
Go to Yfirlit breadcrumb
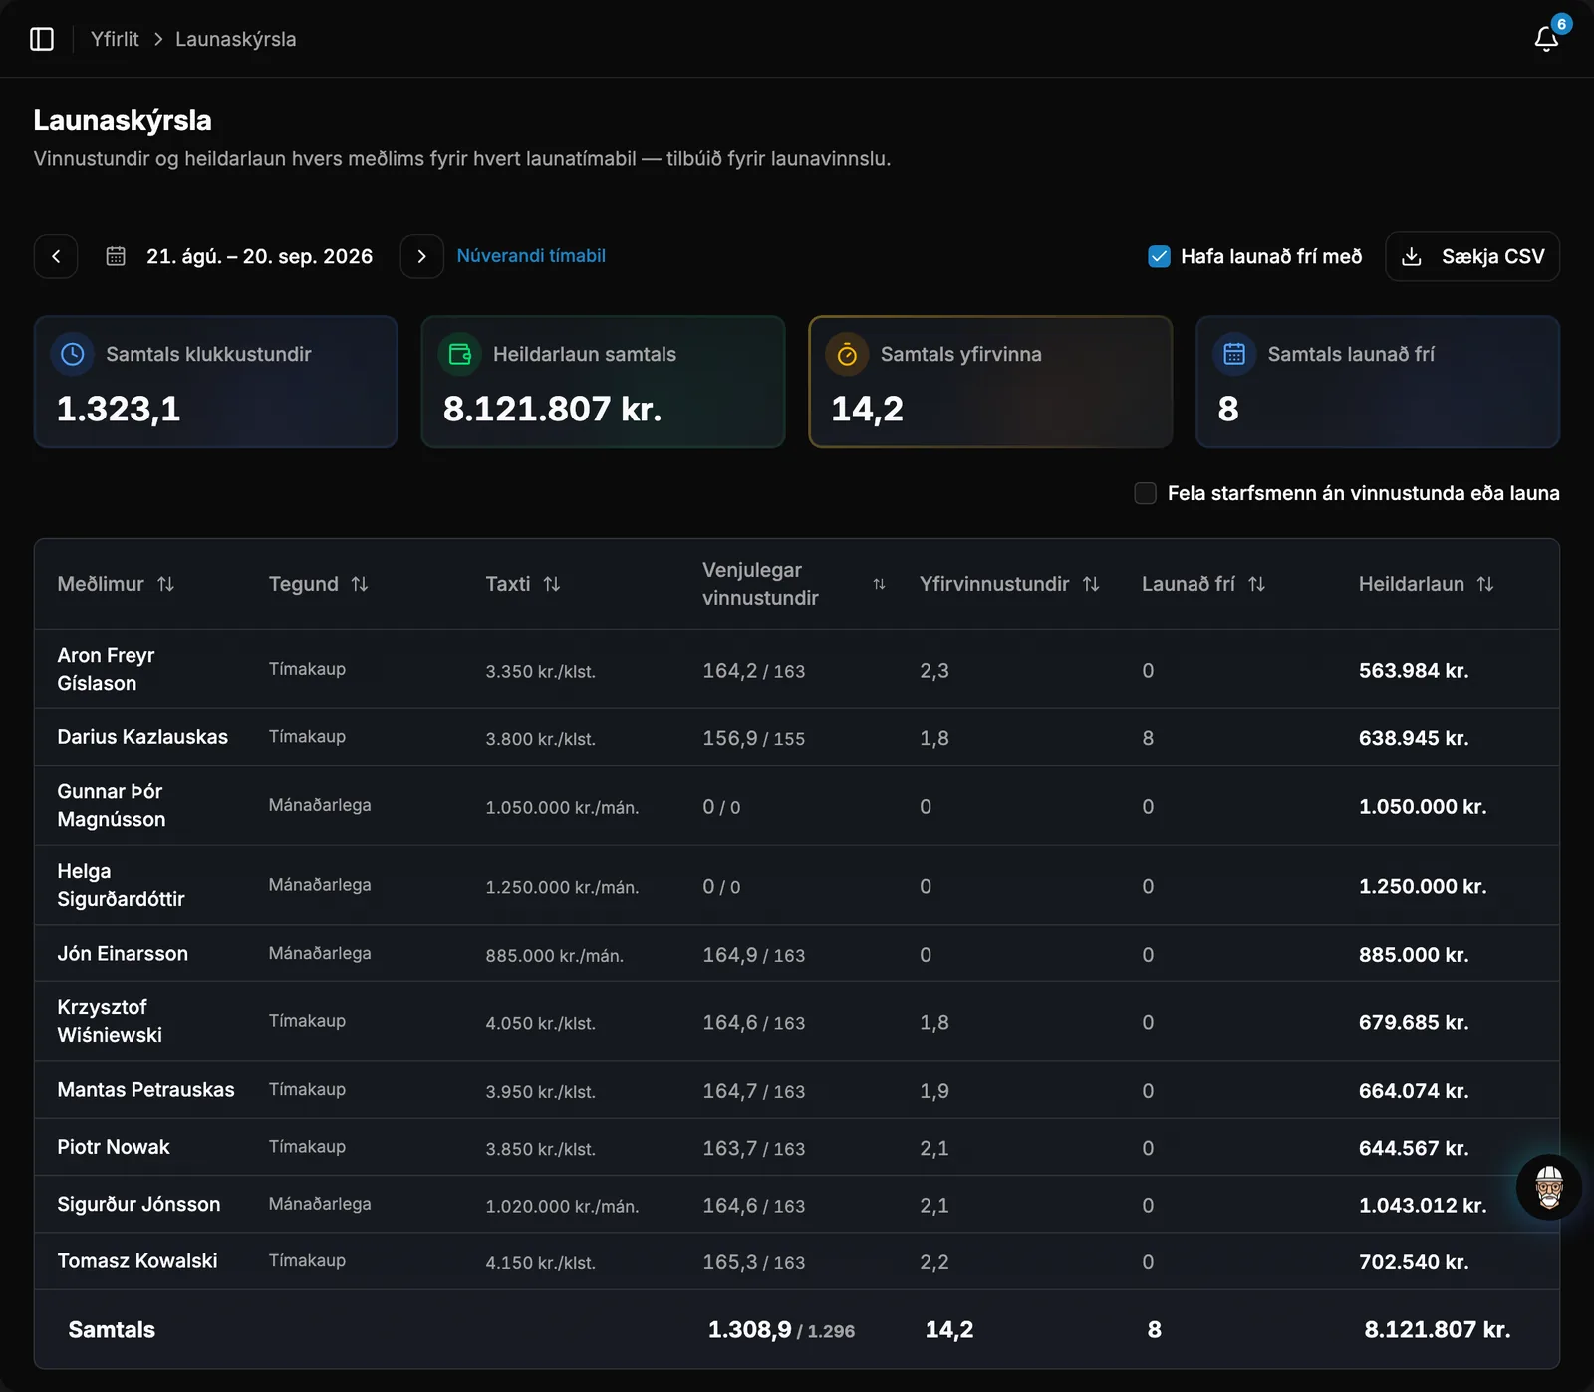115,39
